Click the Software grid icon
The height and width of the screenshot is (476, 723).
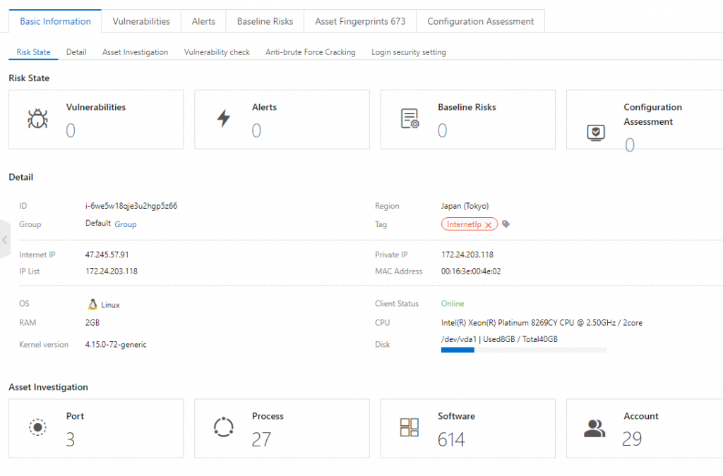(410, 427)
